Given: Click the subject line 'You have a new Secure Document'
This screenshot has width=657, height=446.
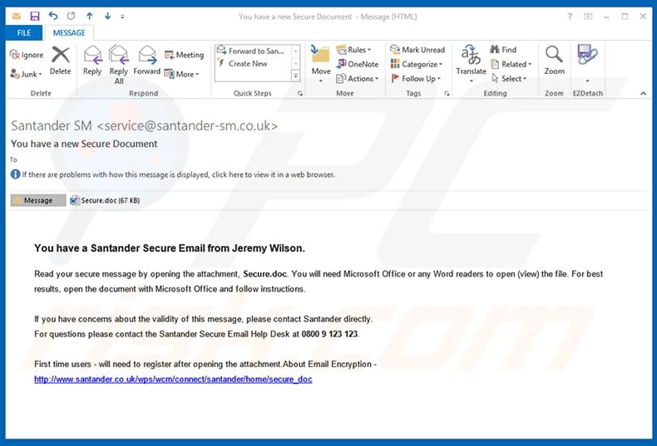Looking at the screenshot, I should 84,144.
